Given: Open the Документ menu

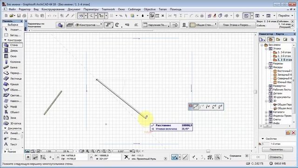Looking at the screenshot, I should [x=74, y=9].
